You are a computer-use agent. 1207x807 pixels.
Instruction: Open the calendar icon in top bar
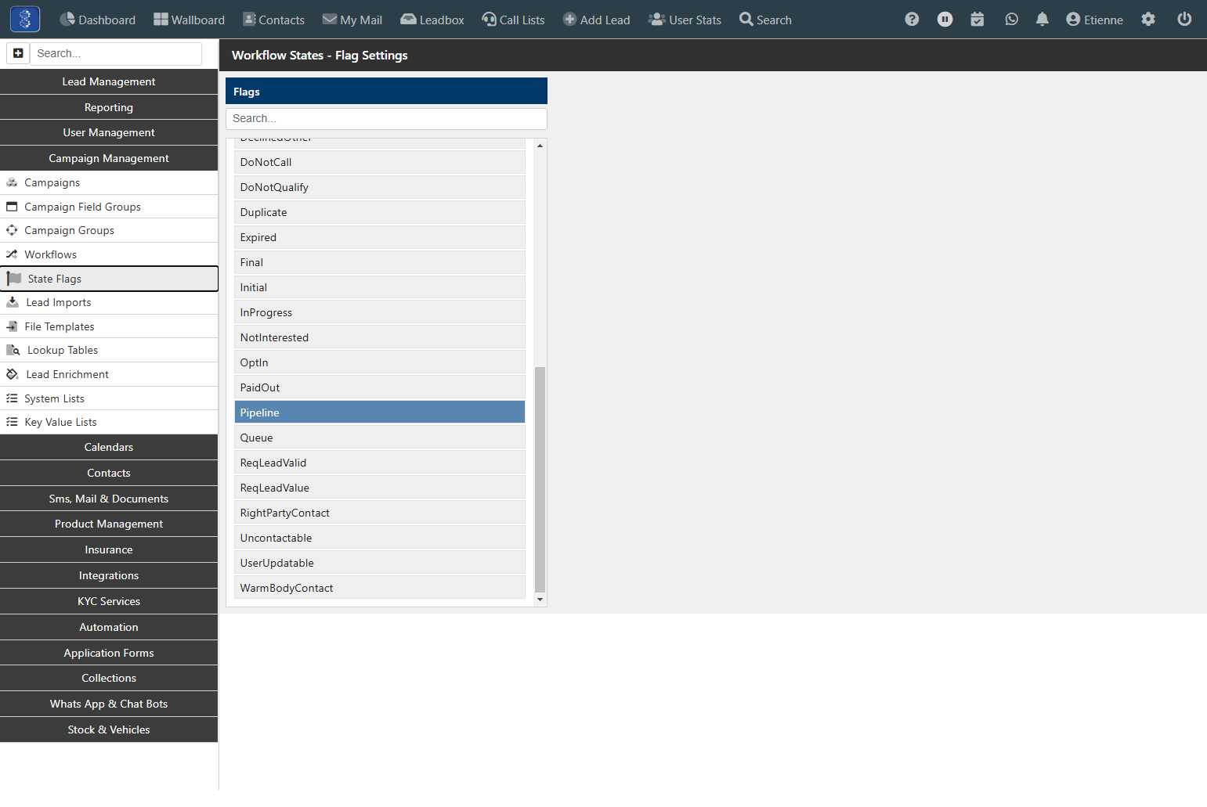[x=978, y=20]
